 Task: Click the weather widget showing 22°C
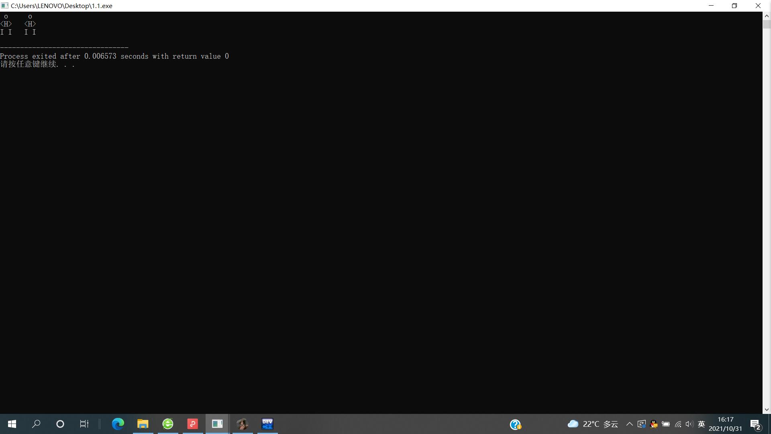[x=593, y=424]
